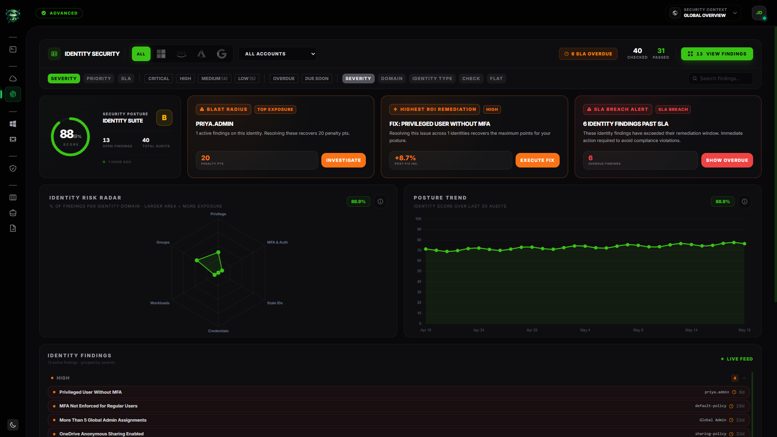Click the Identity Security badge icon
The image size is (777, 437).
54,54
